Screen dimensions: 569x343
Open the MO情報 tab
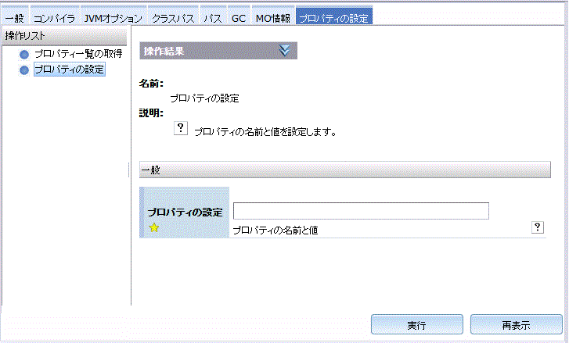(273, 17)
